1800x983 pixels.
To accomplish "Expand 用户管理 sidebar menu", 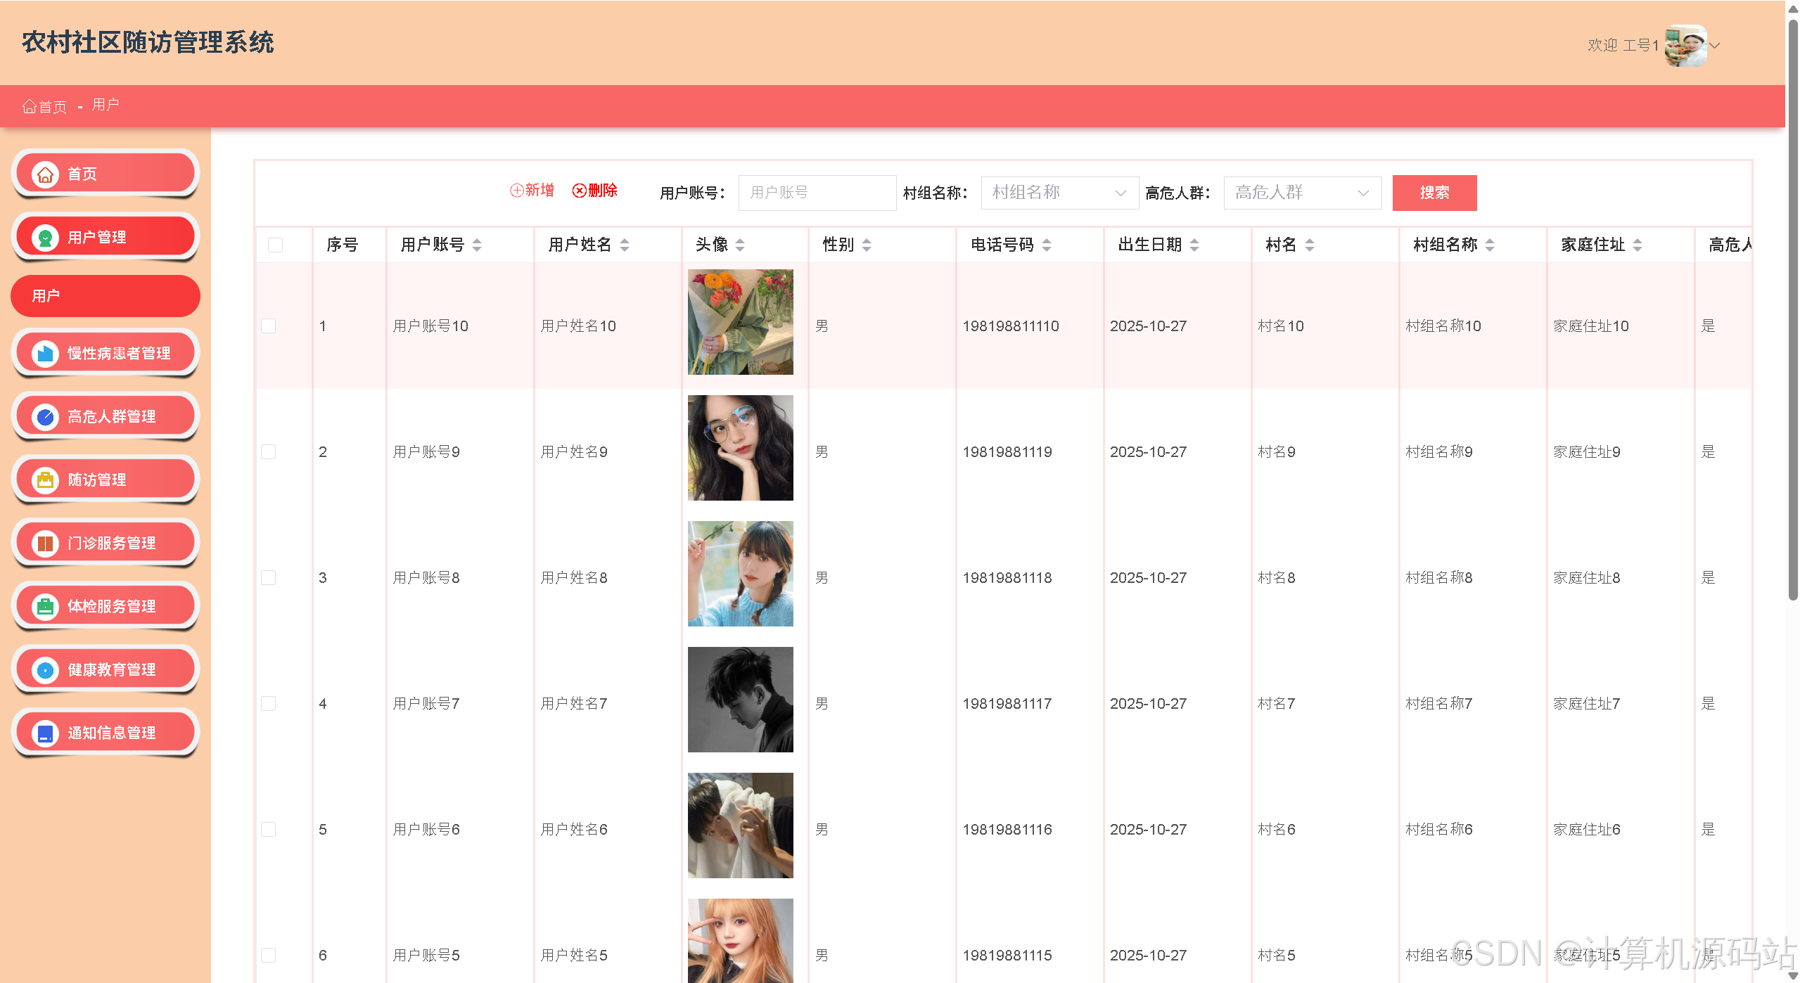I will click(x=106, y=237).
